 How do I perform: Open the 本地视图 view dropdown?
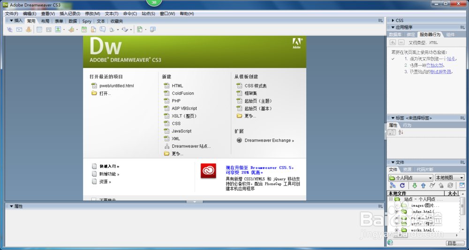450,178
